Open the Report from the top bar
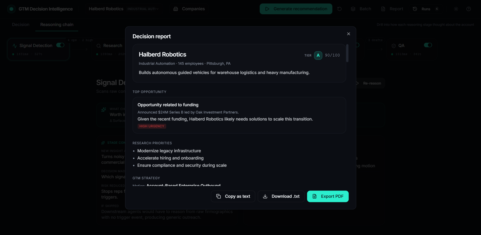Viewport: 481px width, 235px height. (392, 9)
